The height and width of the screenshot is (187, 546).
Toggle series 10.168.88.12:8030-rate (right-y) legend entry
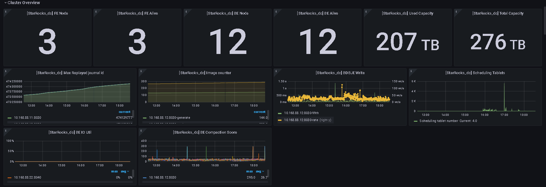click(x=308, y=120)
